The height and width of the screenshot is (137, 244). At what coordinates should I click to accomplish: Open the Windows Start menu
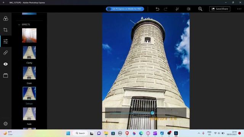pyautogui.click(x=68, y=133)
